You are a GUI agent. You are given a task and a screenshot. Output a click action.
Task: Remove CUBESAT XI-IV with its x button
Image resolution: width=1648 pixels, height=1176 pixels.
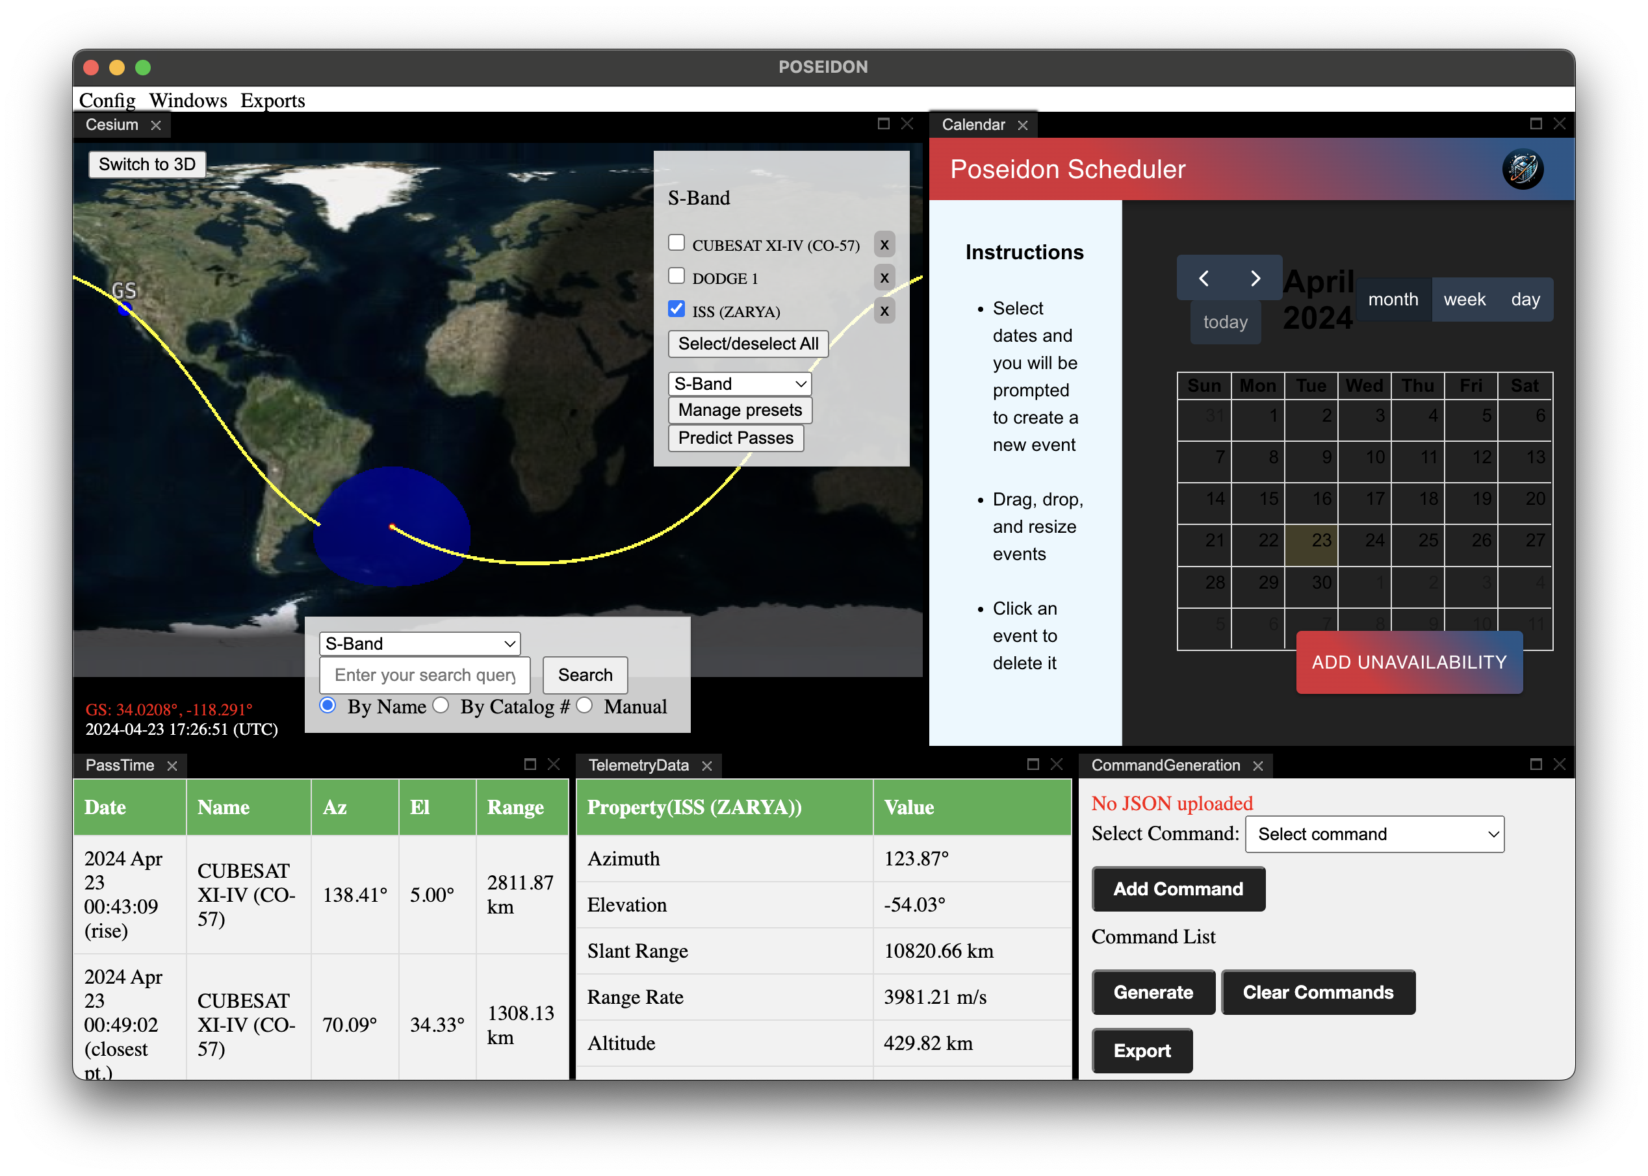pyautogui.click(x=884, y=245)
